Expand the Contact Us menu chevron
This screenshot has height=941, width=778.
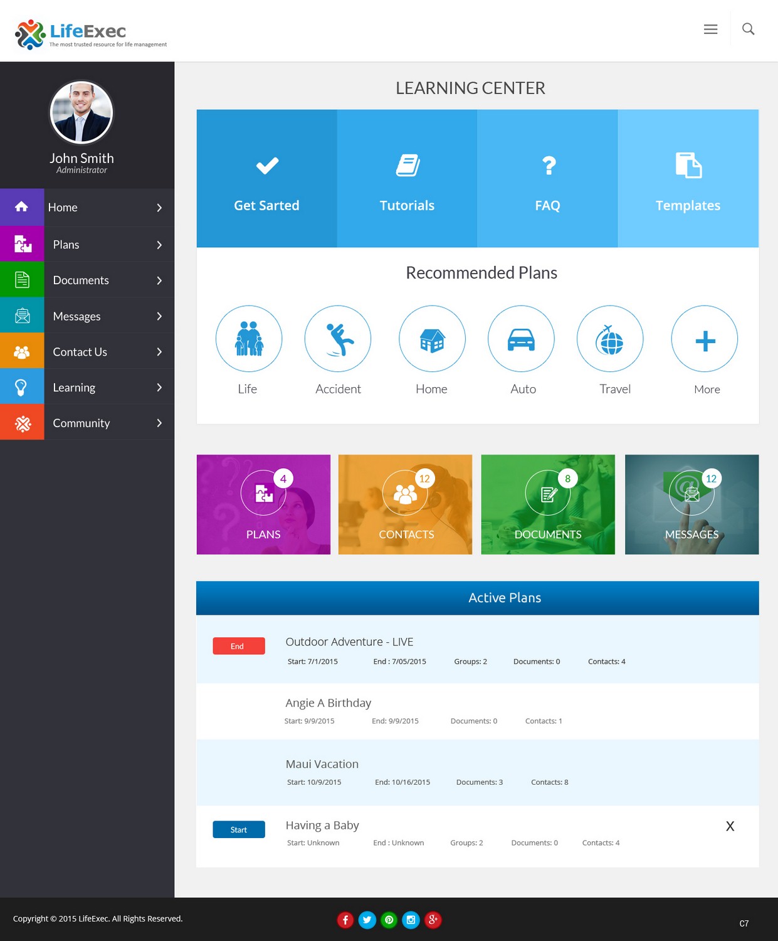click(159, 352)
